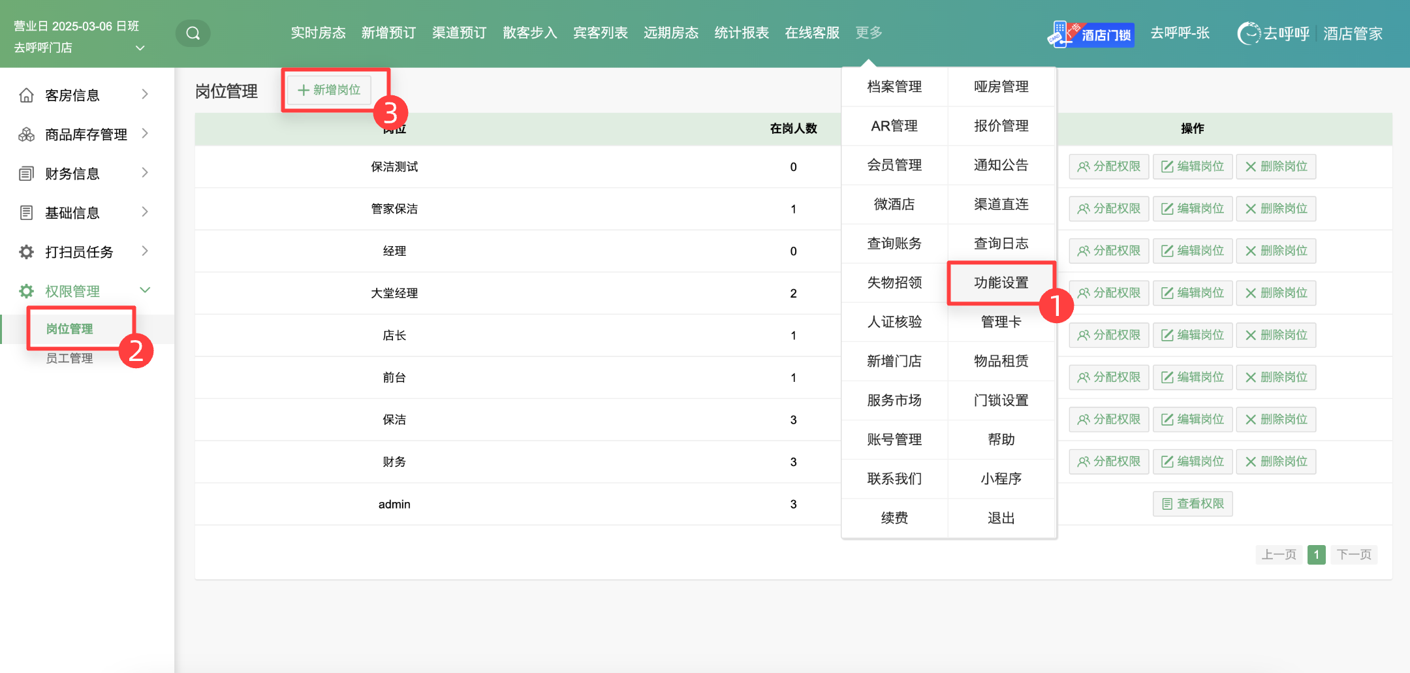The height and width of the screenshot is (673, 1410).
Task: Choose 失物招领 in the 更多 menu
Action: pos(894,283)
